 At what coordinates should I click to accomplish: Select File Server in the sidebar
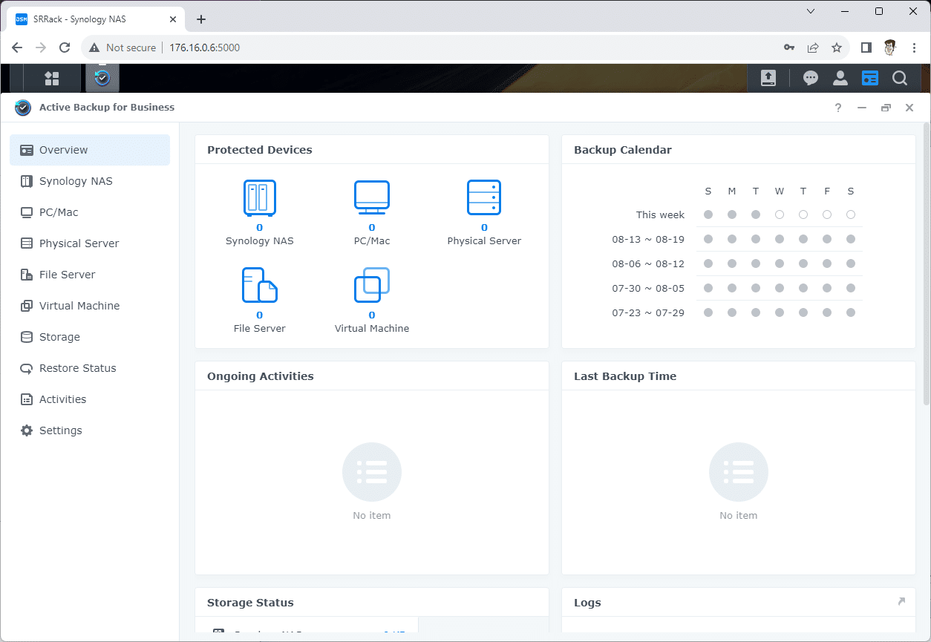point(90,275)
